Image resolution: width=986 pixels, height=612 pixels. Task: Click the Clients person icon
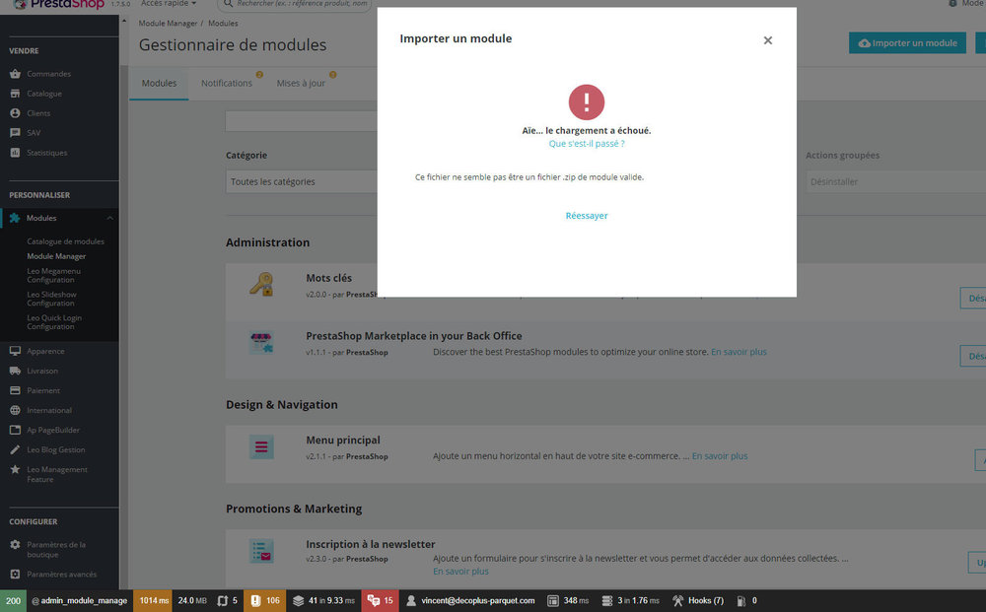click(x=15, y=113)
